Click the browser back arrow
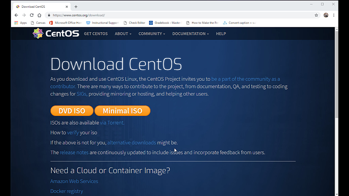349x196 pixels. coord(16,15)
